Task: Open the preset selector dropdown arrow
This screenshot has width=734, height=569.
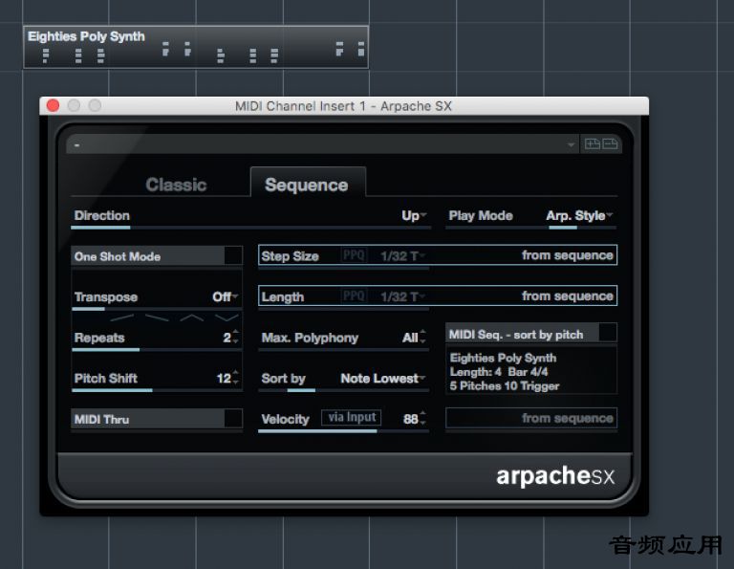Action: point(571,144)
